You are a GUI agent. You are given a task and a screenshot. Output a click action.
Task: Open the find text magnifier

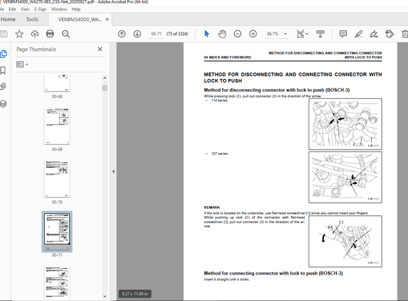pyautogui.click(x=66, y=34)
